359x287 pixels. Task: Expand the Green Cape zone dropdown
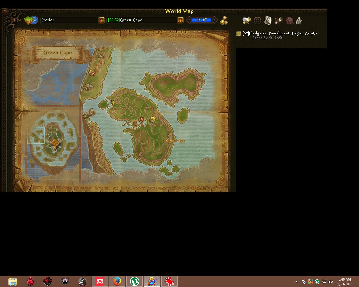coord(180,20)
